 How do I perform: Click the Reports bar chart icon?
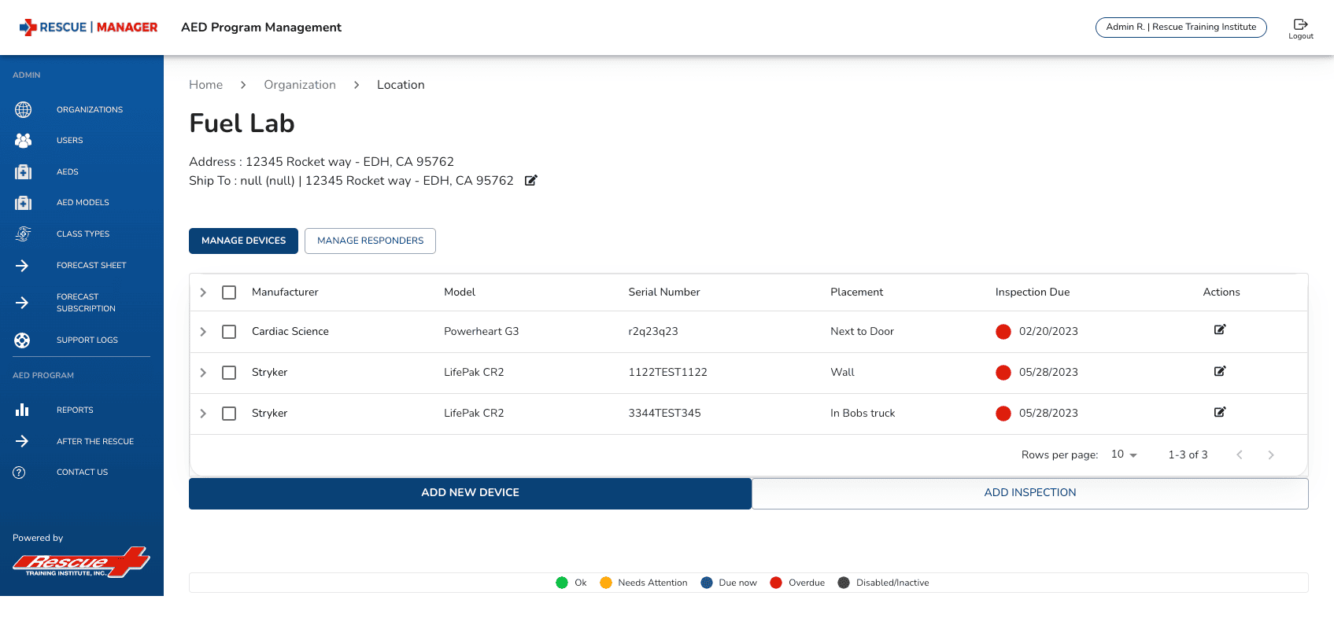click(x=22, y=410)
